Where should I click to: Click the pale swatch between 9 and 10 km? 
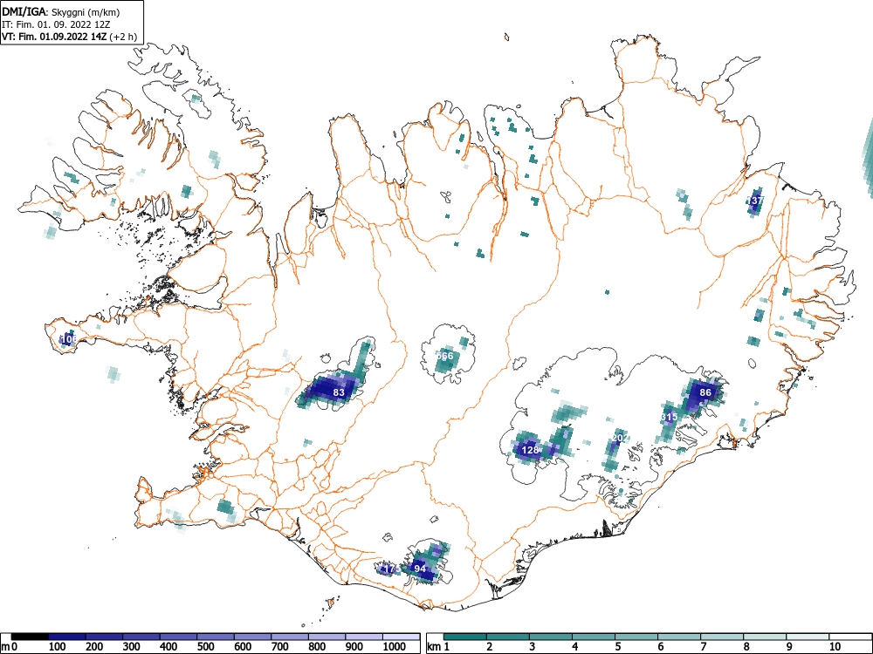tap(808, 637)
